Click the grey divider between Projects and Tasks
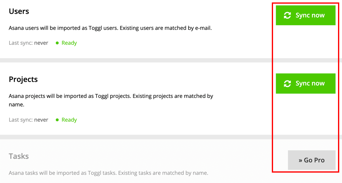The height and width of the screenshot is (183, 342). [x=171, y=137]
